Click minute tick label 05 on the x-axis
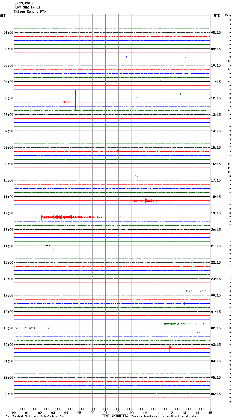232x420 pixels. tap(79, 413)
